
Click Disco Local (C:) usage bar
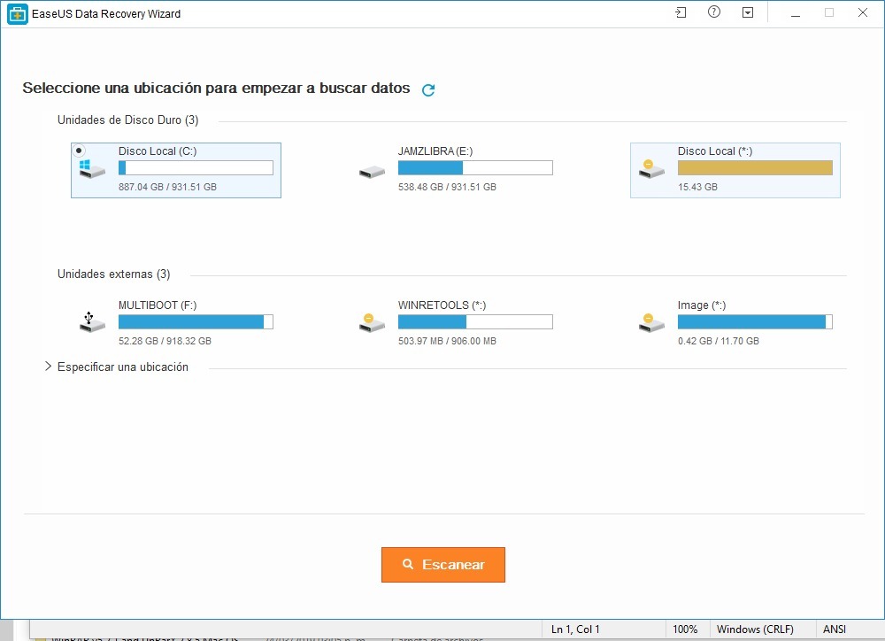tap(196, 167)
